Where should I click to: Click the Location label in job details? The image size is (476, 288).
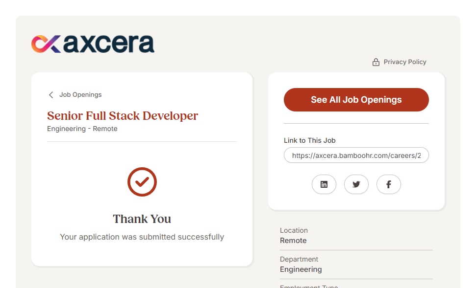pyautogui.click(x=294, y=230)
